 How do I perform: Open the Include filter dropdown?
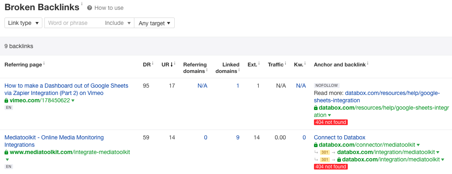[118, 23]
